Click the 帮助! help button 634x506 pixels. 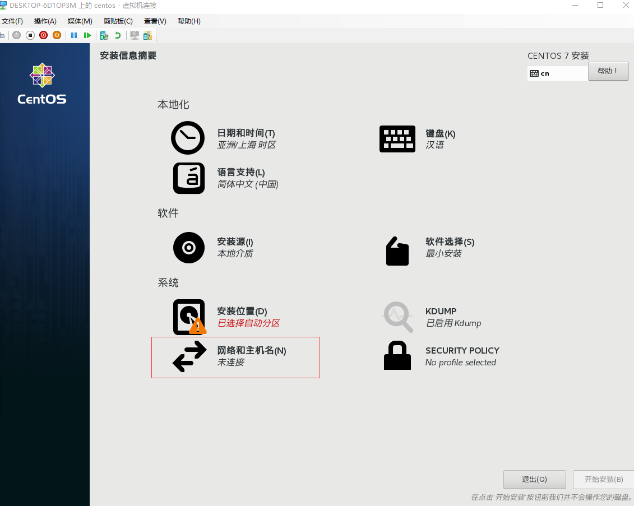click(608, 71)
